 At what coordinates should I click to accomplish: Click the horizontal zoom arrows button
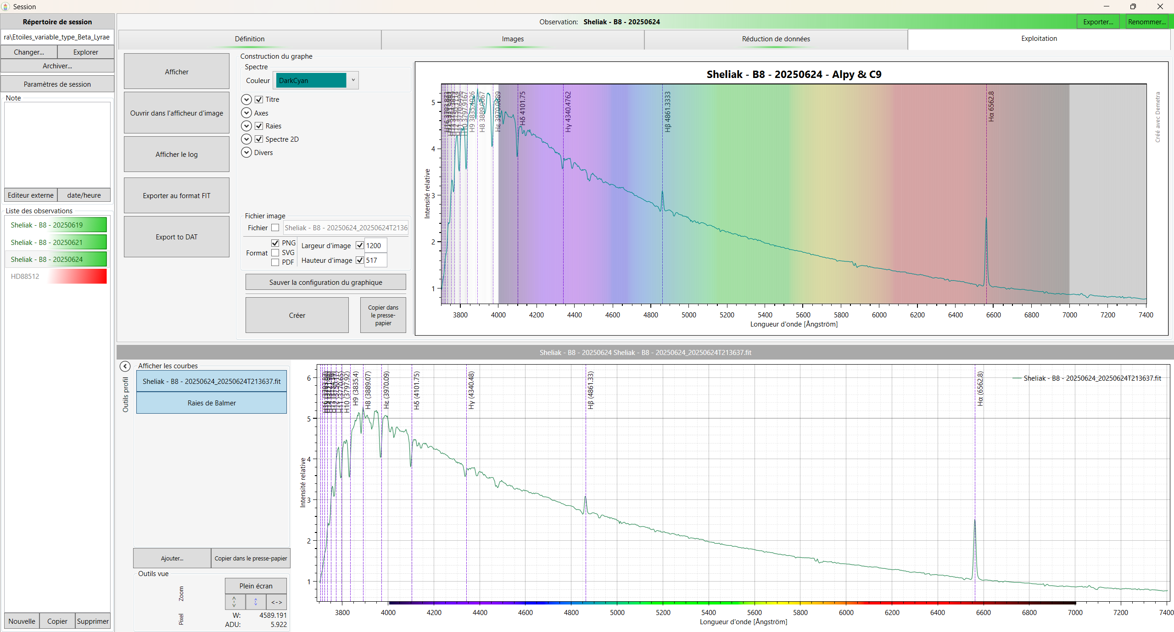[276, 602]
